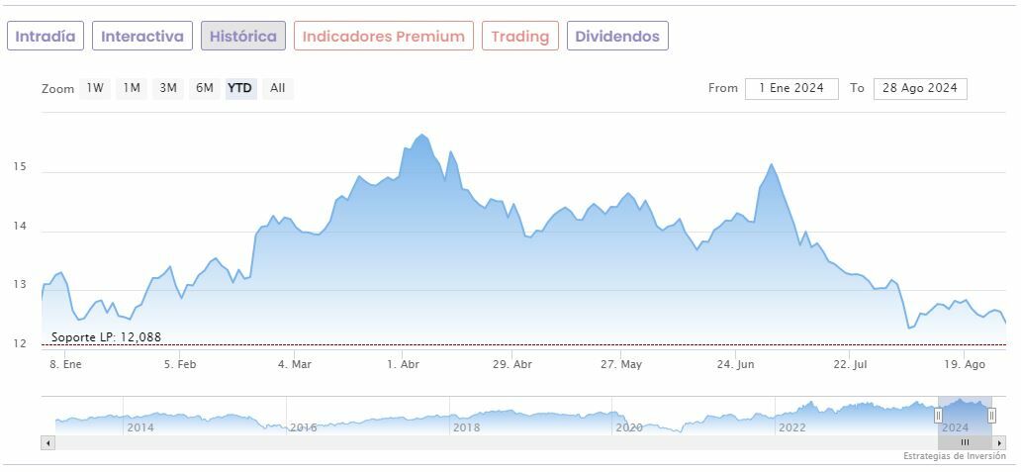Select the 1M zoom range

132,88
